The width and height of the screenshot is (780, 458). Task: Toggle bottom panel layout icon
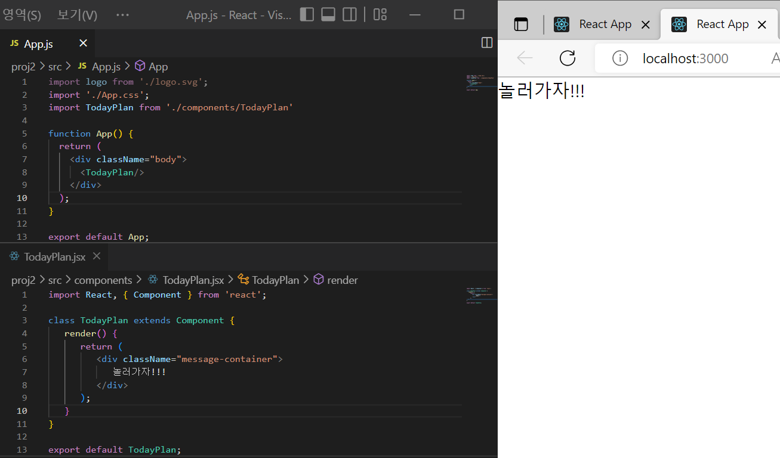tap(328, 14)
